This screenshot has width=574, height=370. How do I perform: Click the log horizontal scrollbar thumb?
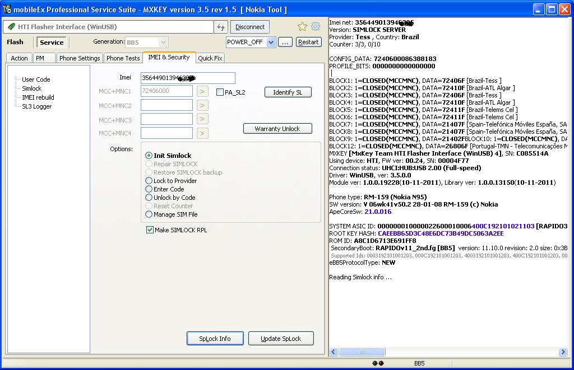(x=362, y=352)
